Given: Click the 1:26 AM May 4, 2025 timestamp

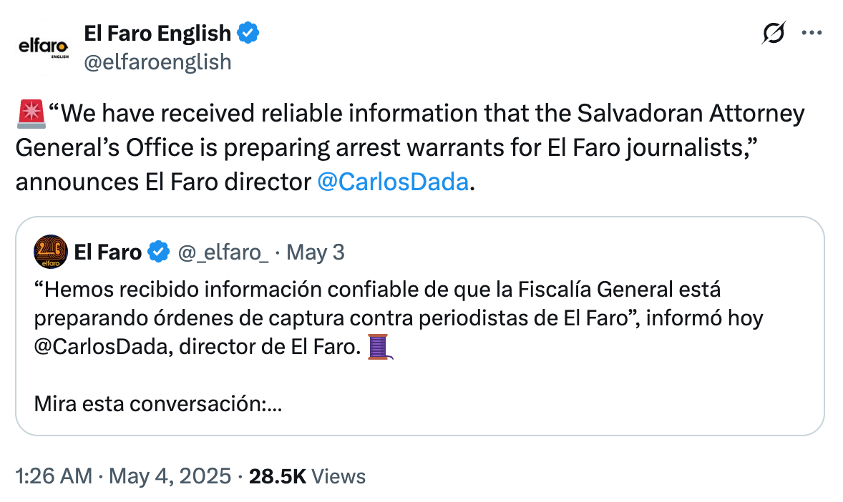Looking at the screenshot, I should (x=123, y=476).
